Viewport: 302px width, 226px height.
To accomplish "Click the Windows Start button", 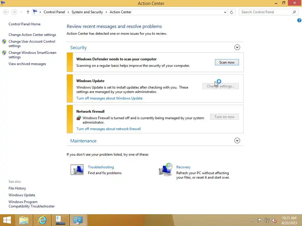I will coord(7,220).
